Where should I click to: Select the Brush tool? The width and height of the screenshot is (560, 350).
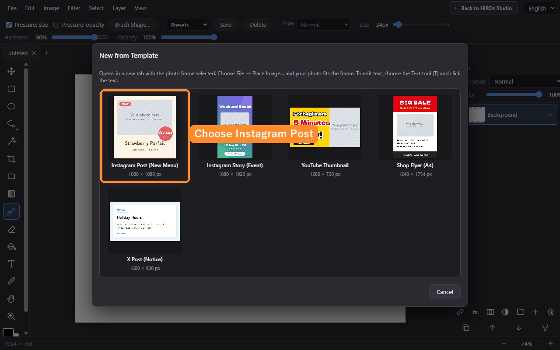click(11, 212)
